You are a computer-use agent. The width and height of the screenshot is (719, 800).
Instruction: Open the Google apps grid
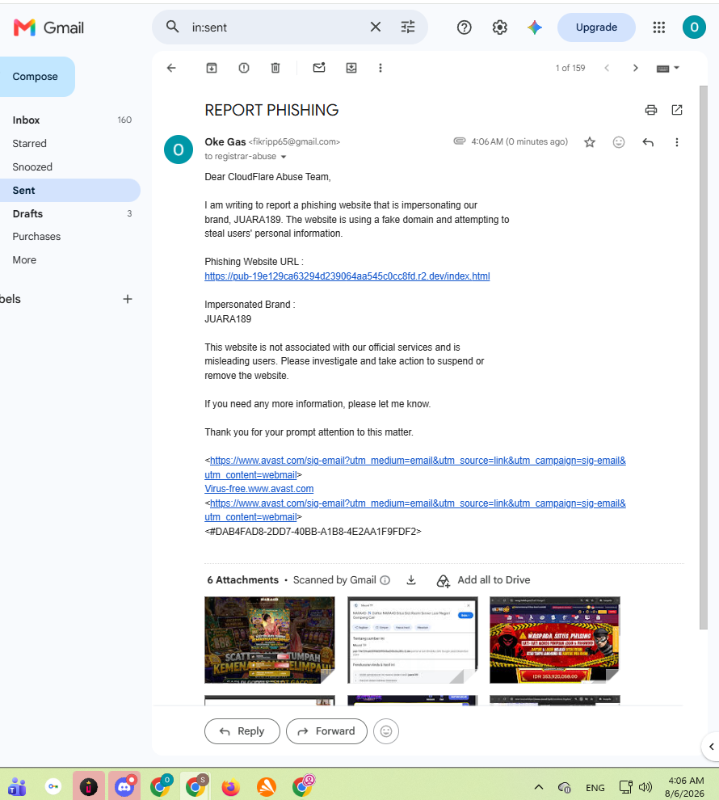pos(659,27)
